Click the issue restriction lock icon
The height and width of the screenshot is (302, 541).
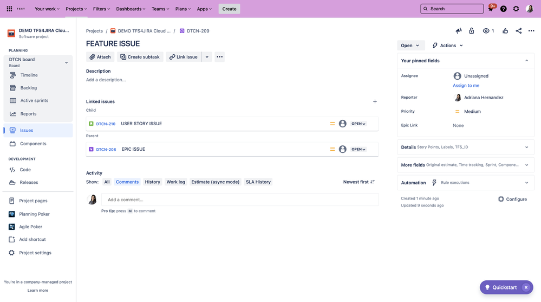[471, 31]
